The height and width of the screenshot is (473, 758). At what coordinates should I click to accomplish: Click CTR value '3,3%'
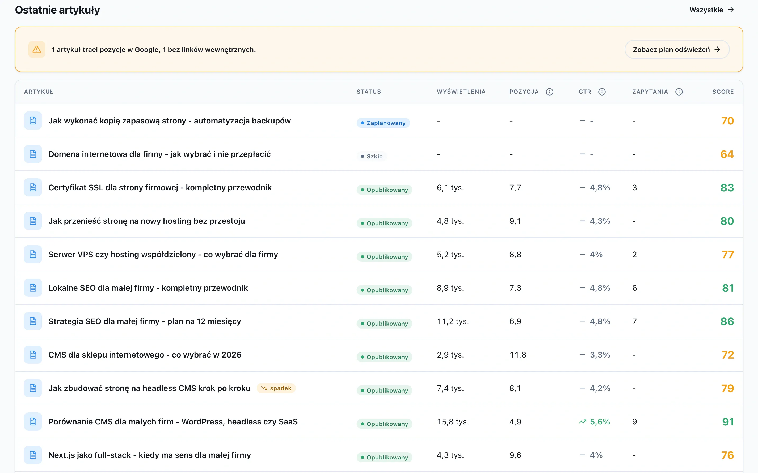pos(600,355)
